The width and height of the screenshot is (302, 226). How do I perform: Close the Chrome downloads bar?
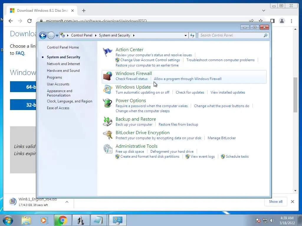point(292,202)
